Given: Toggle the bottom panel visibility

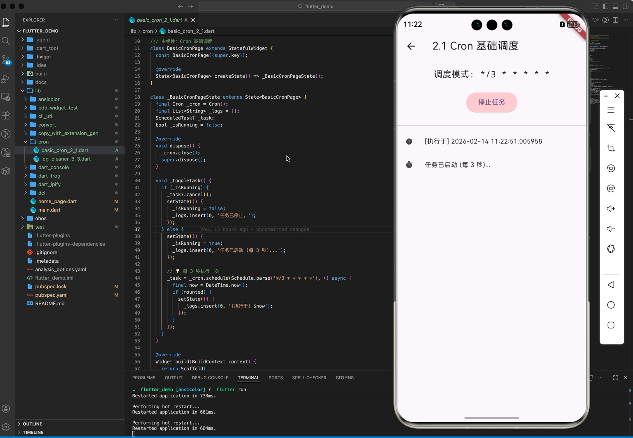Looking at the screenshot, I should (x=616, y=6).
